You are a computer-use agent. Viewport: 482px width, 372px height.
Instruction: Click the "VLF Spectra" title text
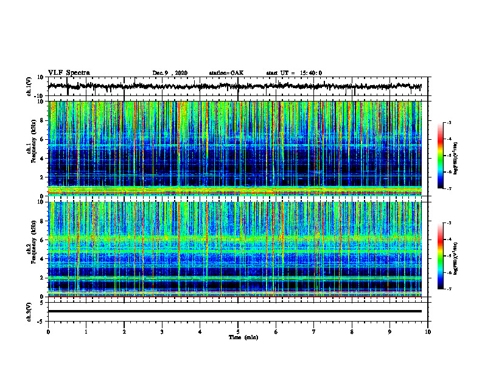click(69, 73)
